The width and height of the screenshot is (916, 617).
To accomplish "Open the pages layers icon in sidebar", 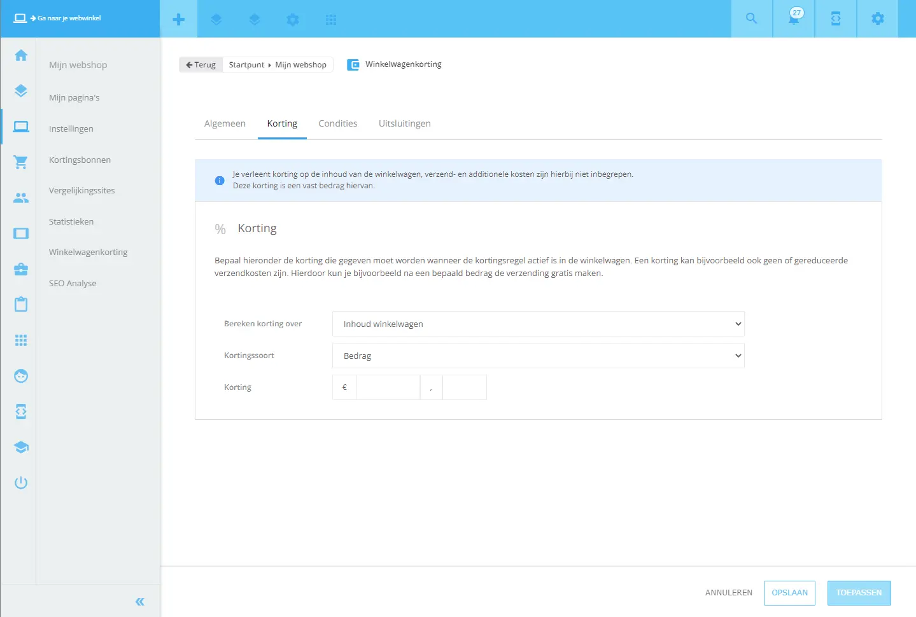I will point(21,91).
